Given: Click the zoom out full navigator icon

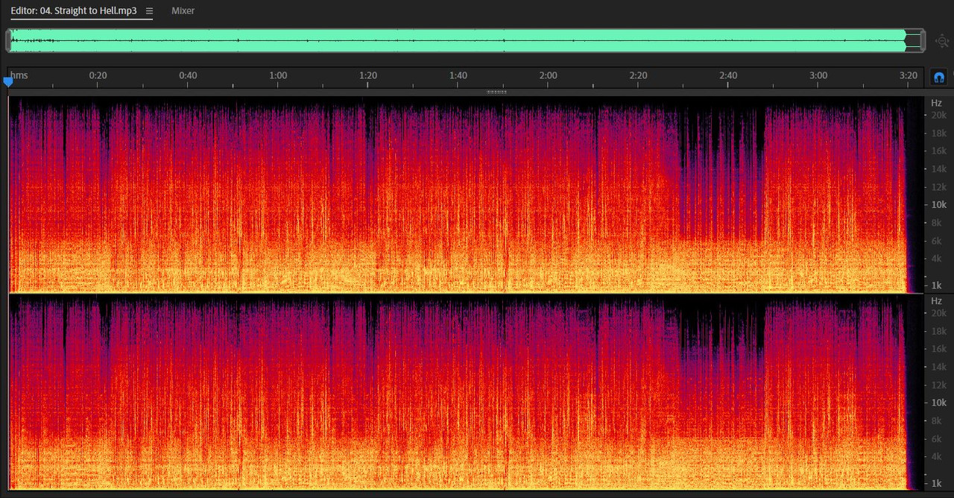Looking at the screenshot, I should 942,41.
